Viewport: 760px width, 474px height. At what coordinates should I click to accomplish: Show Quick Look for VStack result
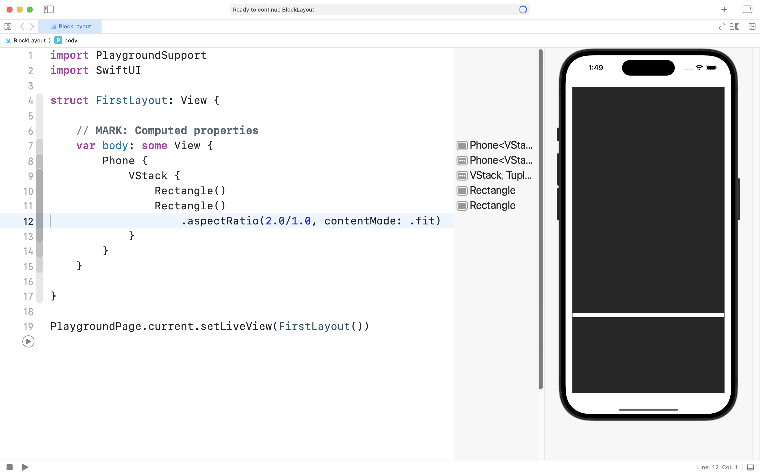coord(462,175)
